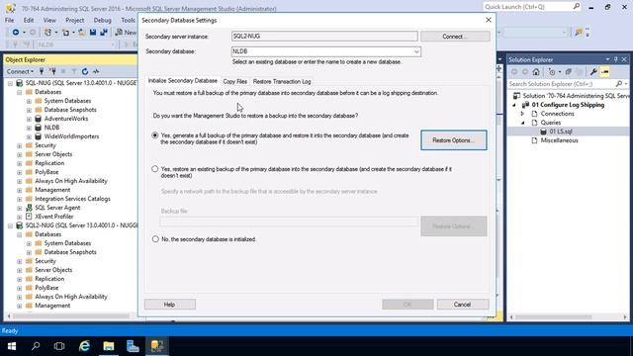Click pending changes filter clock icon
Image resolution: width=633 pixels, height=356 pixels.
552,72
